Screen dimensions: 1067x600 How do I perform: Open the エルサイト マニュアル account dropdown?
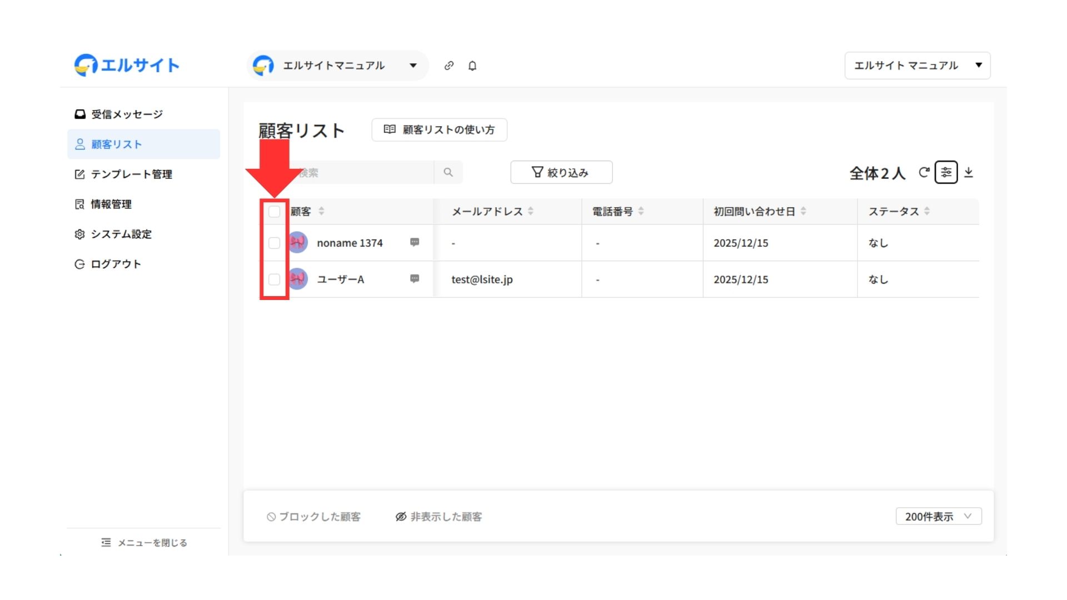tap(918, 66)
